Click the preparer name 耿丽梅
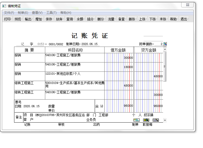203x148 pixels. 147,124
